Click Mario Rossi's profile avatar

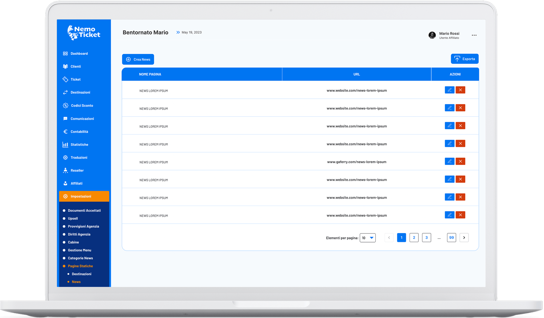pos(432,35)
